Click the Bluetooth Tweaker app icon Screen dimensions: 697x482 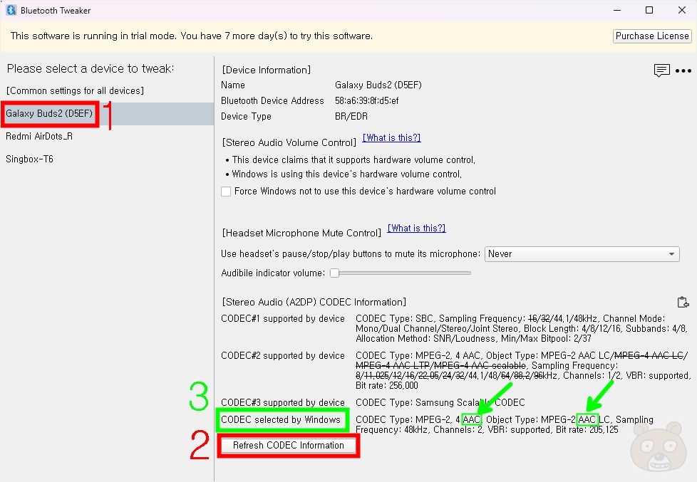[11, 10]
